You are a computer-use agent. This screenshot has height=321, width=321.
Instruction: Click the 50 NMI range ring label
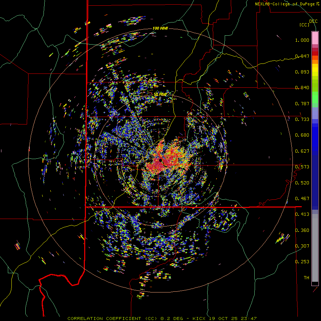160,95
